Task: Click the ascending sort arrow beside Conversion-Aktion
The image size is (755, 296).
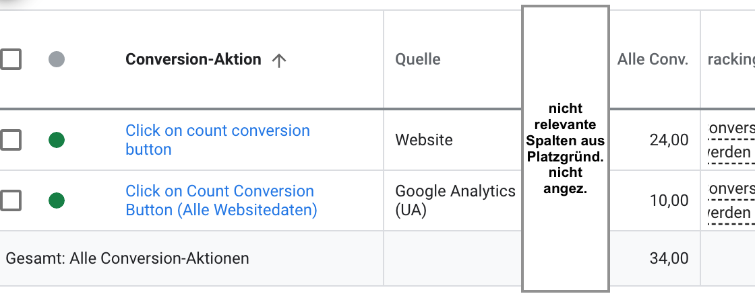Action: (279, 60)
